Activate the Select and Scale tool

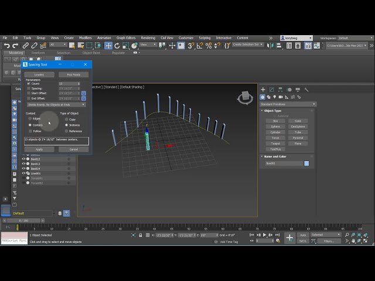(125, 46)
